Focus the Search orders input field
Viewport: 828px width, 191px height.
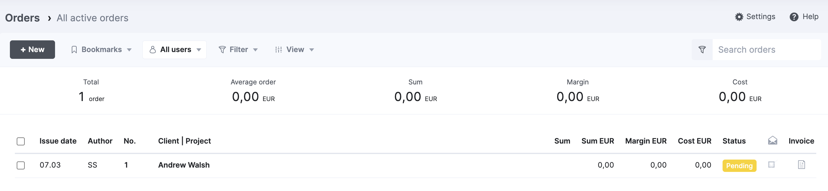click(x=766, y=50)
